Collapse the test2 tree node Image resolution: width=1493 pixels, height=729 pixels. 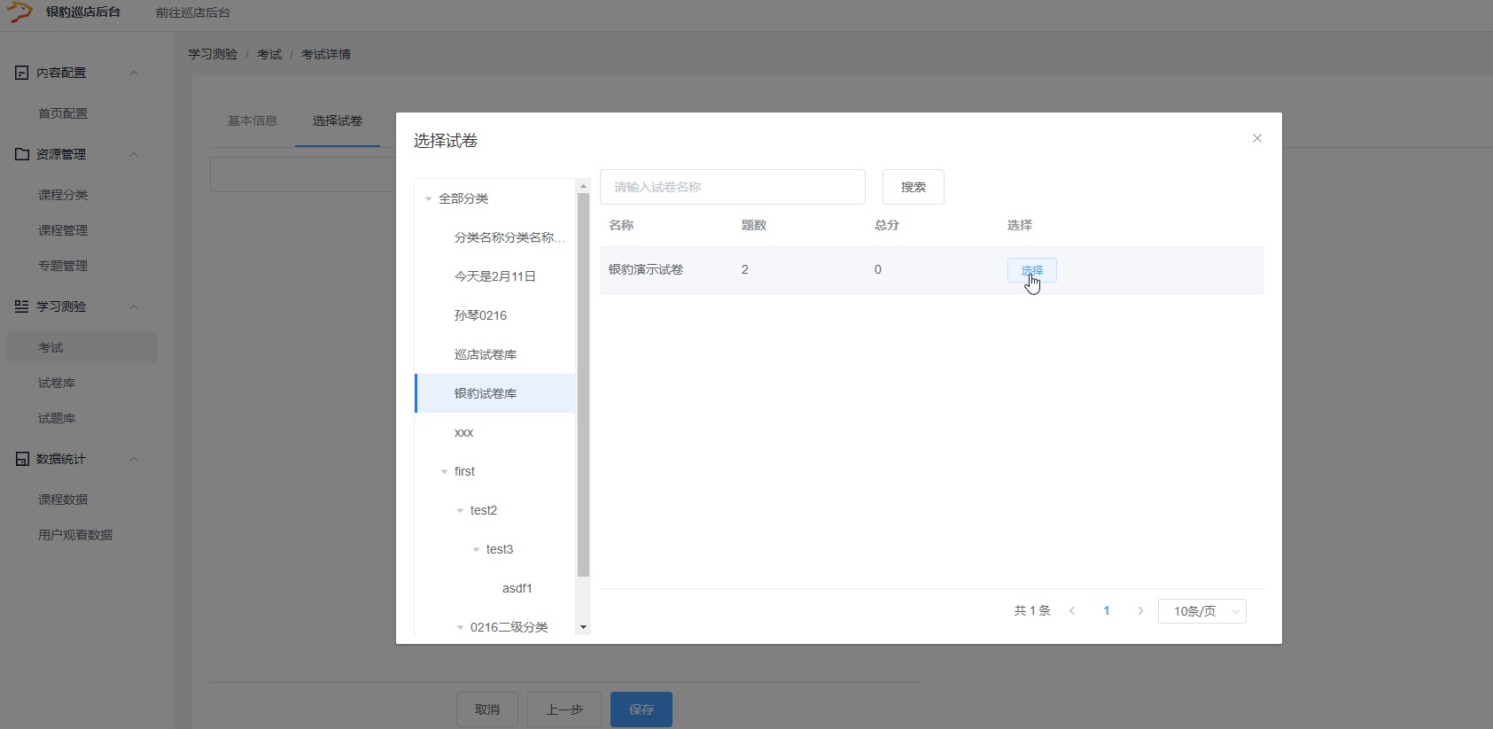click(461, 511)
